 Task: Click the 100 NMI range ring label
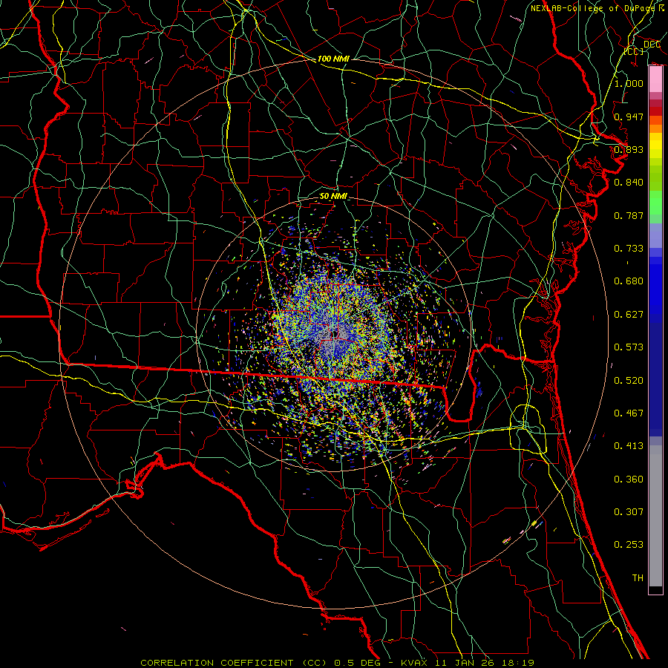(333, 59)
